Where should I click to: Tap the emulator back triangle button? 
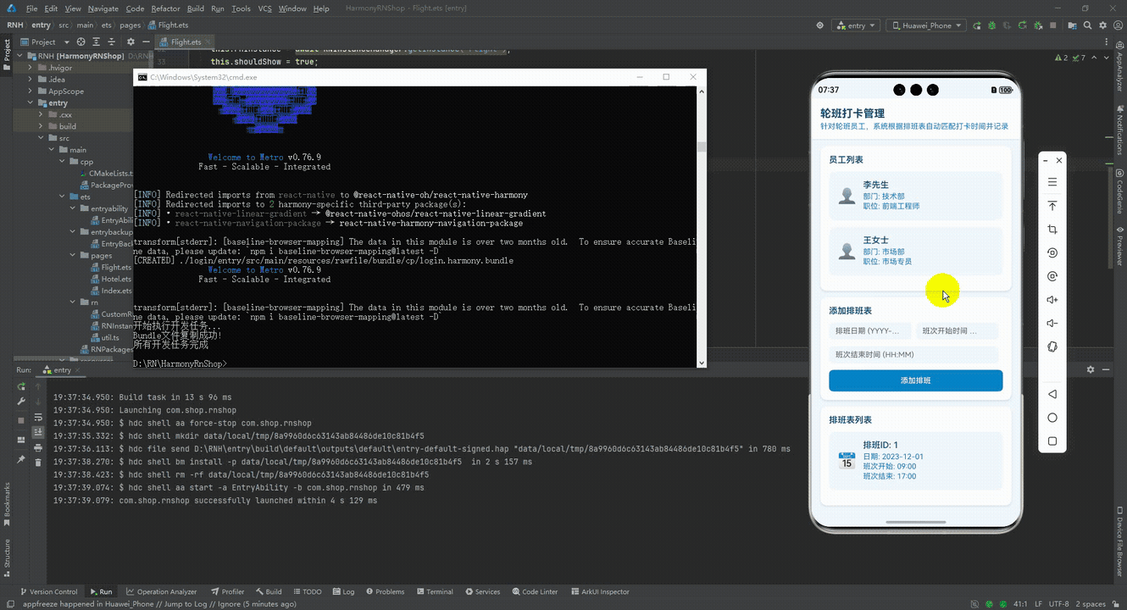[1052, 394]
